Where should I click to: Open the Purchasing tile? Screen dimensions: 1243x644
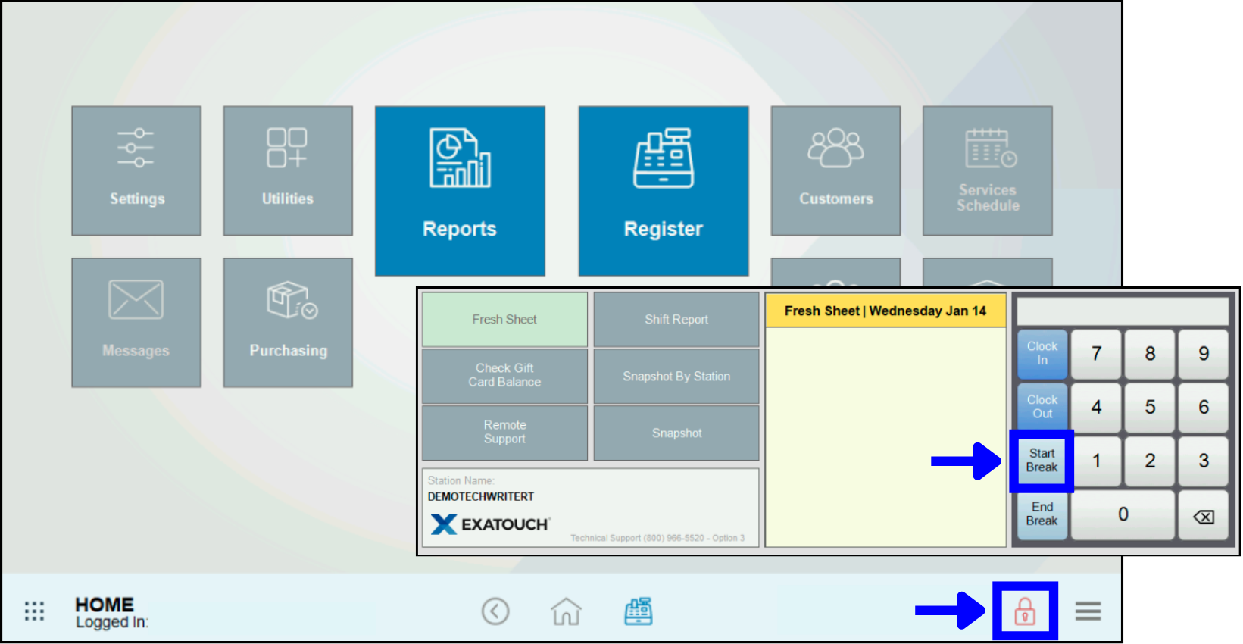point(288,322)
